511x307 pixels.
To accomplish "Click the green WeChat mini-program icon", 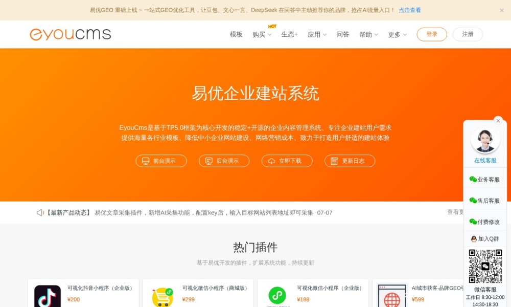I will tap(277, 295).
